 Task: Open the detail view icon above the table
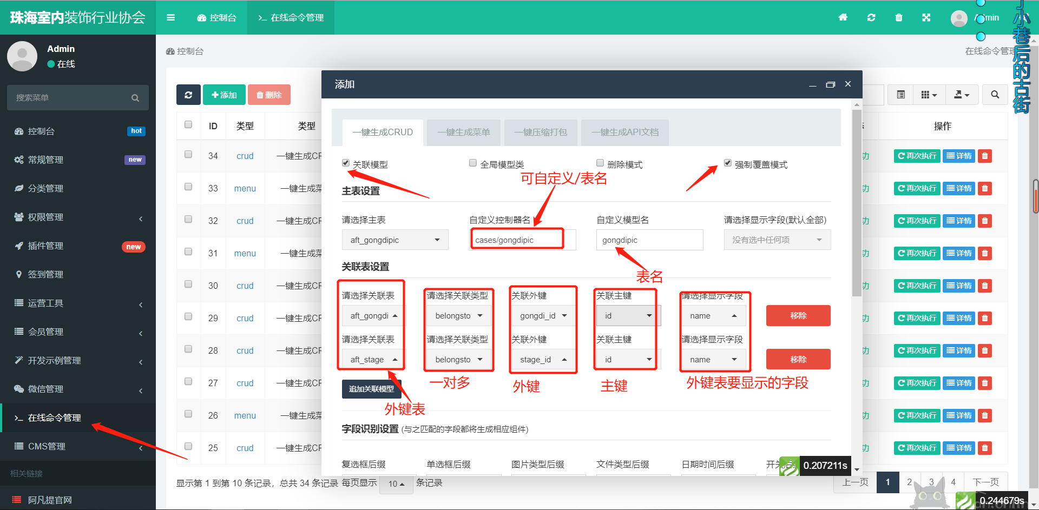click(900, 95)
